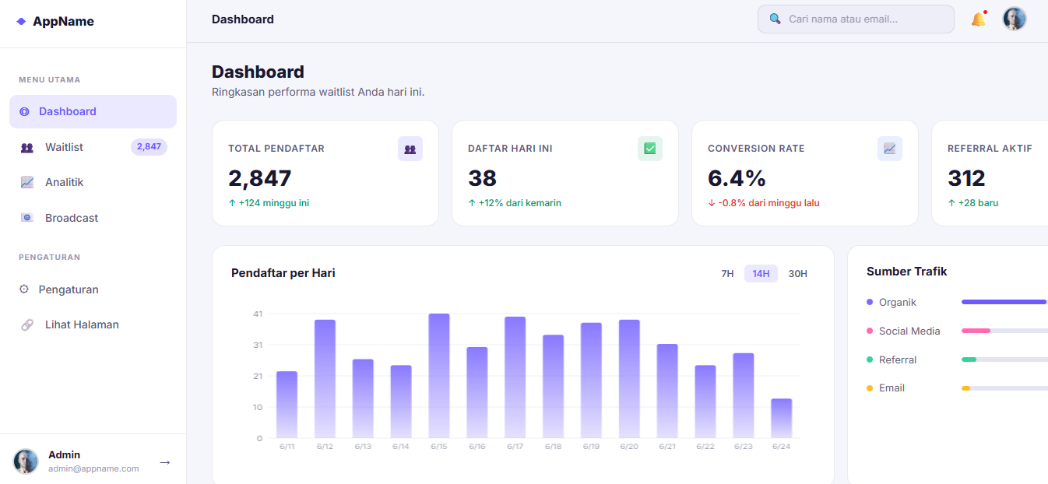
Task: Click '-0.8% dari minggu lalu' text
Action: pyautogui.click(x=764, y=203)
